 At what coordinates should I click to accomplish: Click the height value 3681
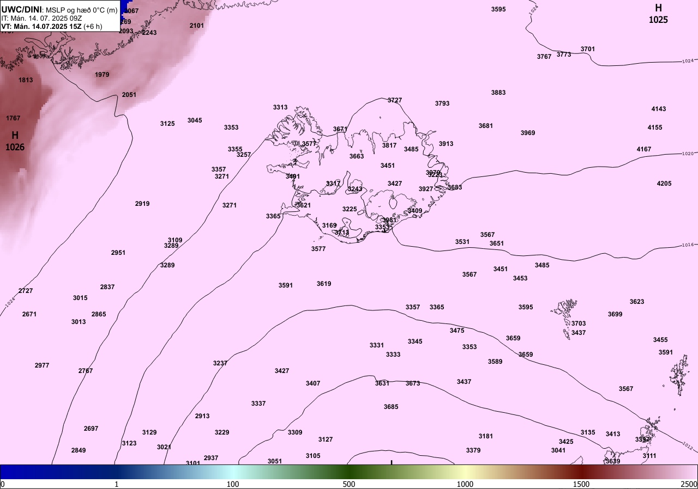[x=486, y=126]
